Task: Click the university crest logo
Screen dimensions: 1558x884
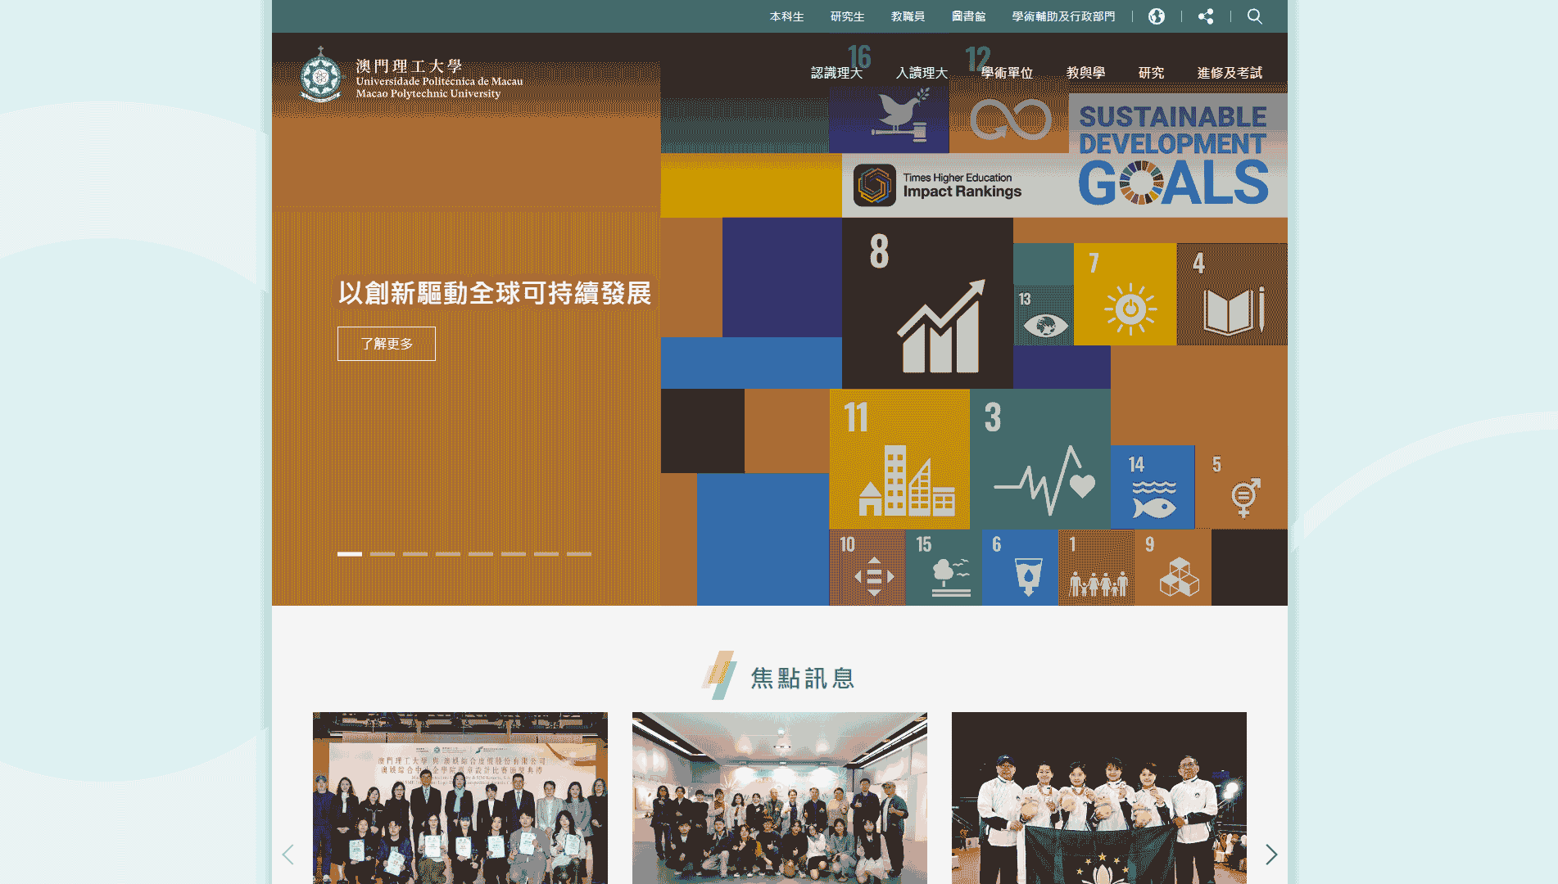Action: (x=320, y=76)
